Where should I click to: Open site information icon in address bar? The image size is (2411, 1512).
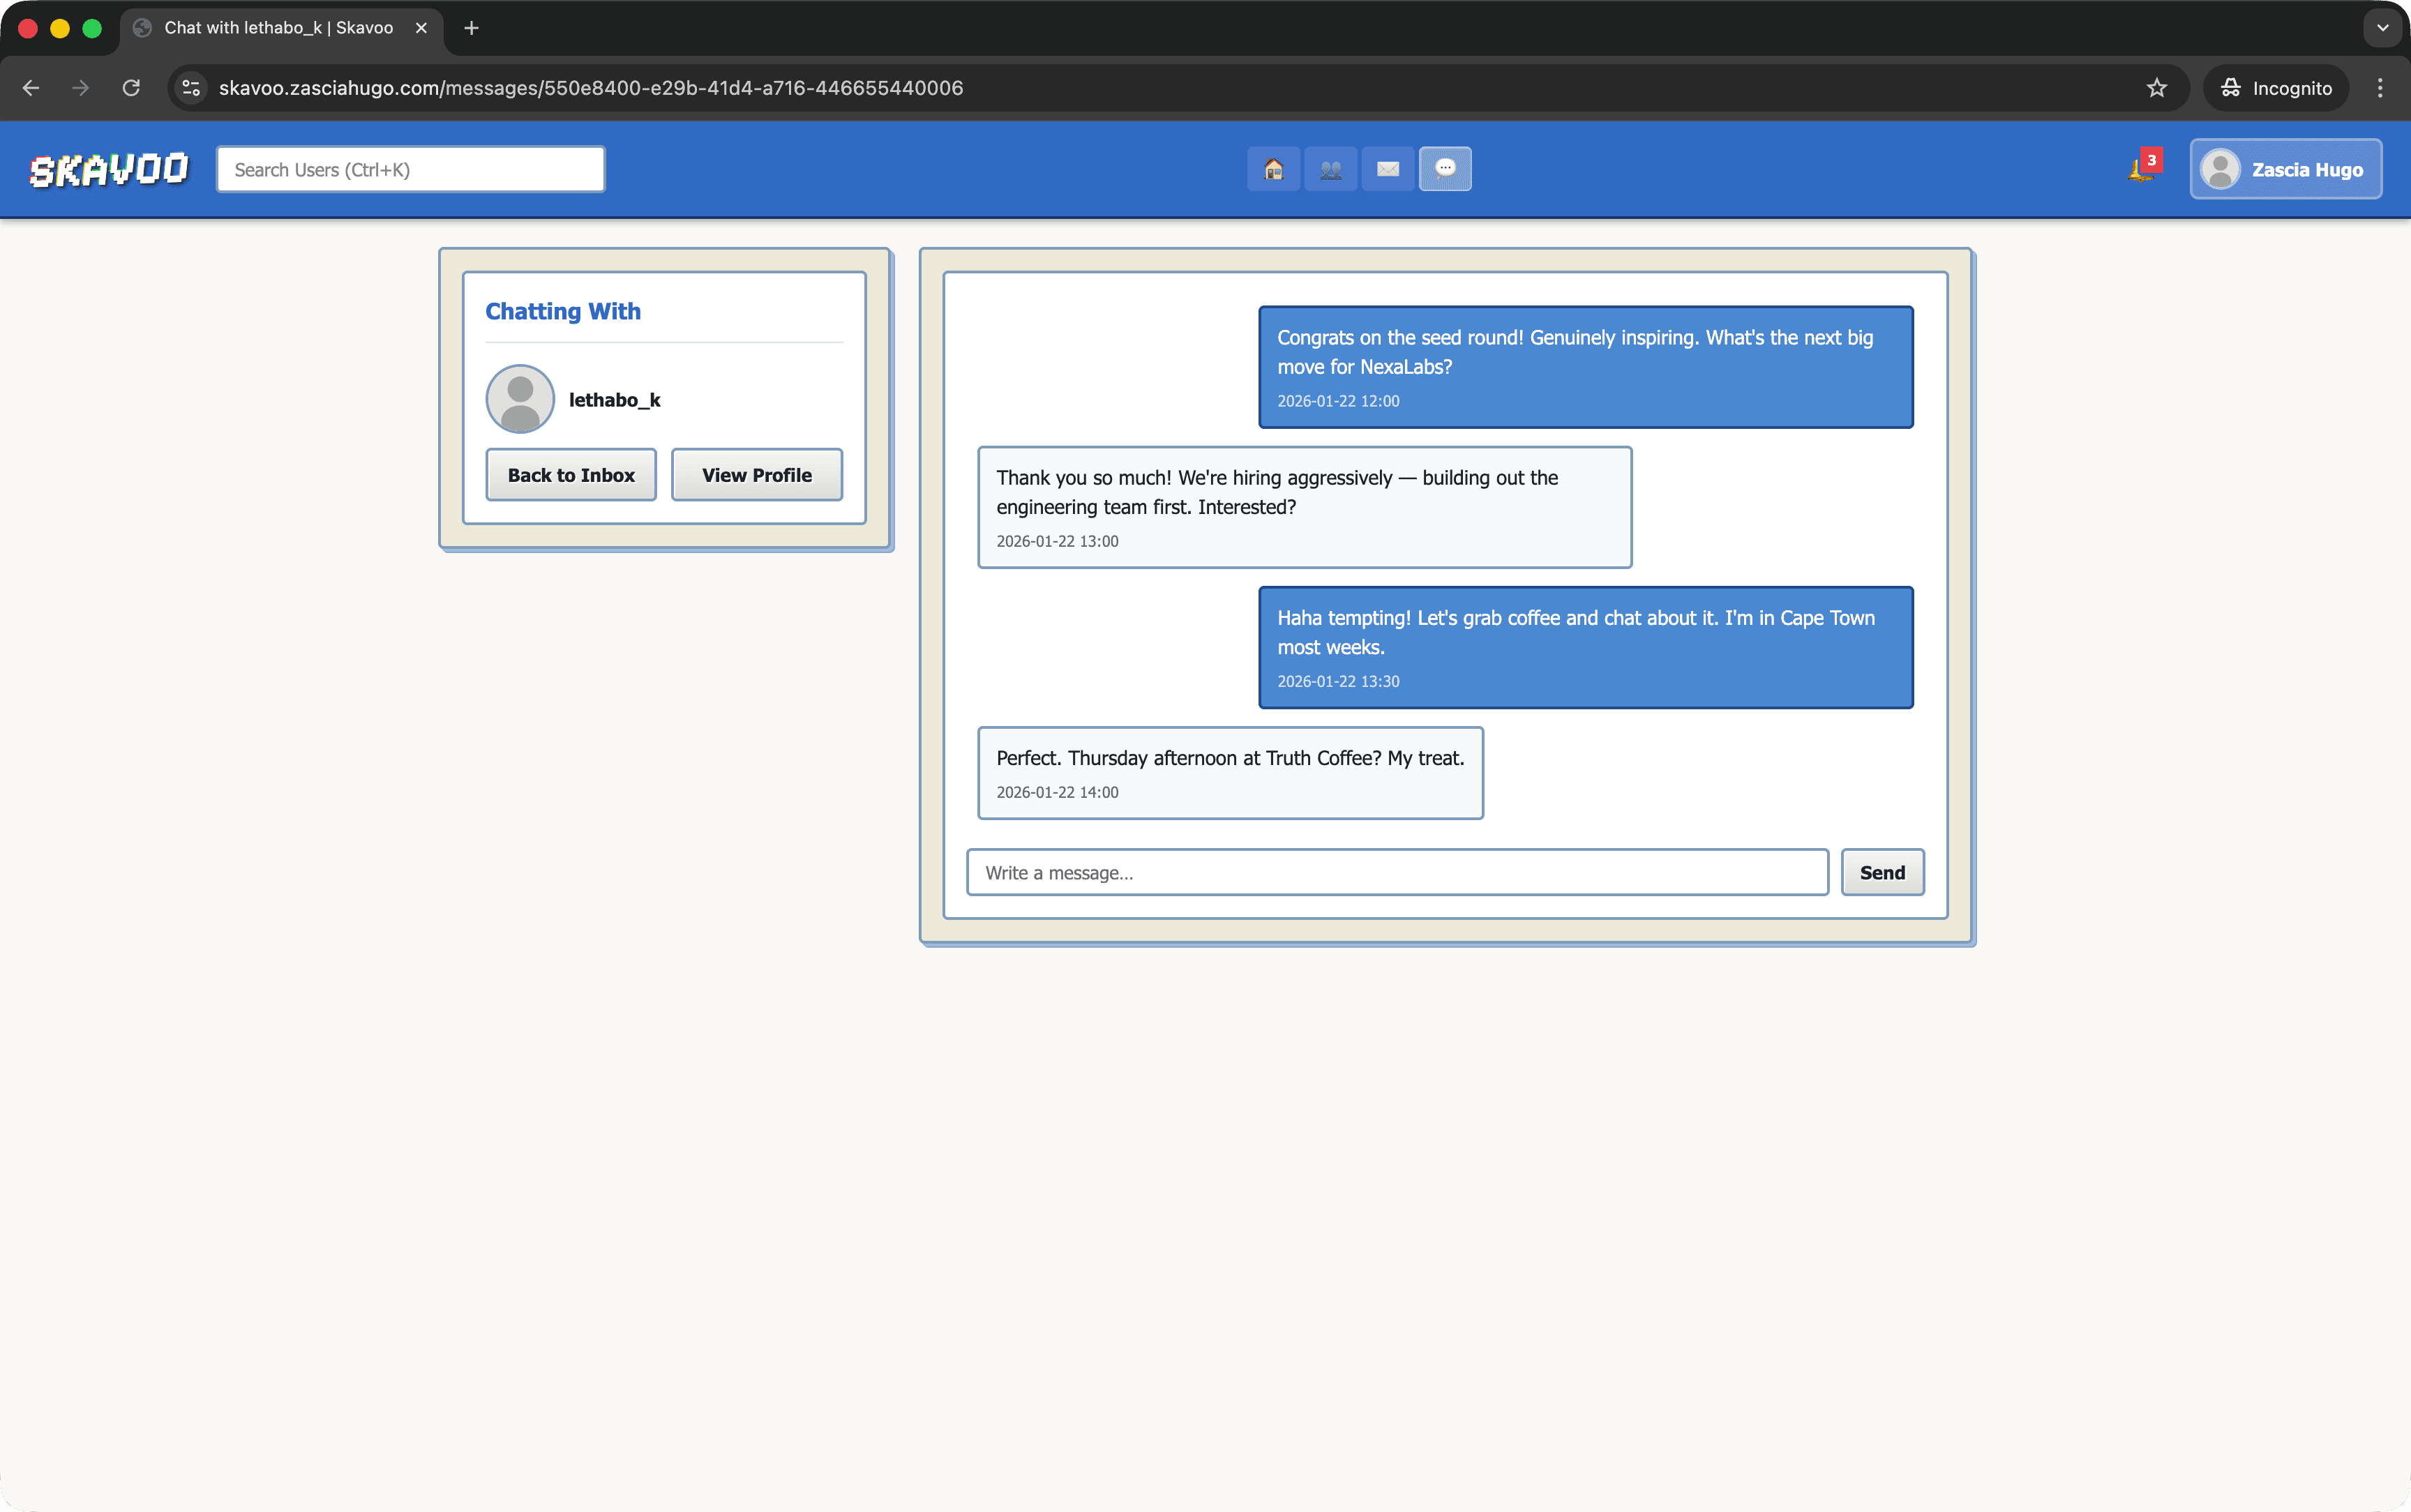click(191, 88)
